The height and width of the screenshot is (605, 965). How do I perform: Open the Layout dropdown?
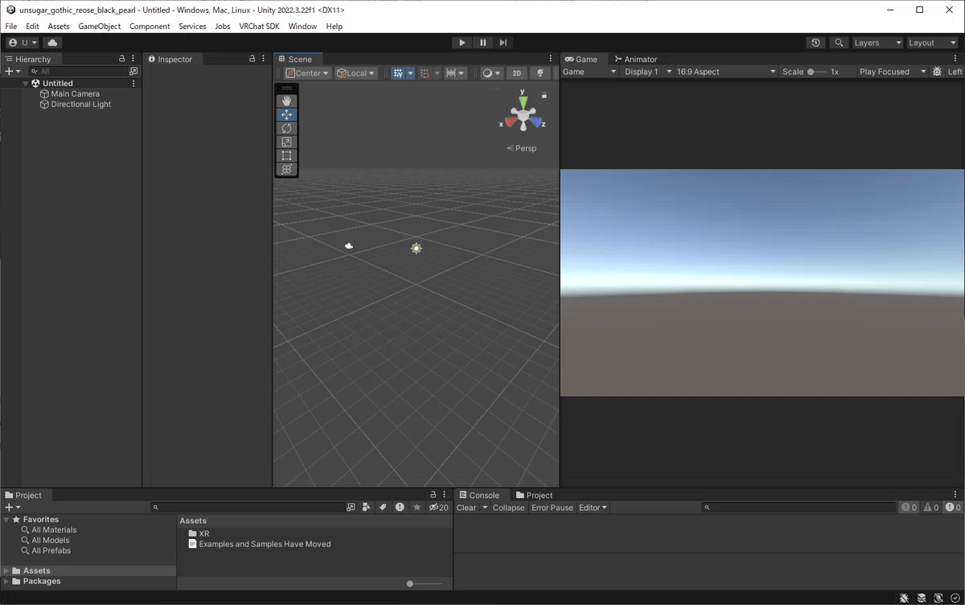[932, 43]
